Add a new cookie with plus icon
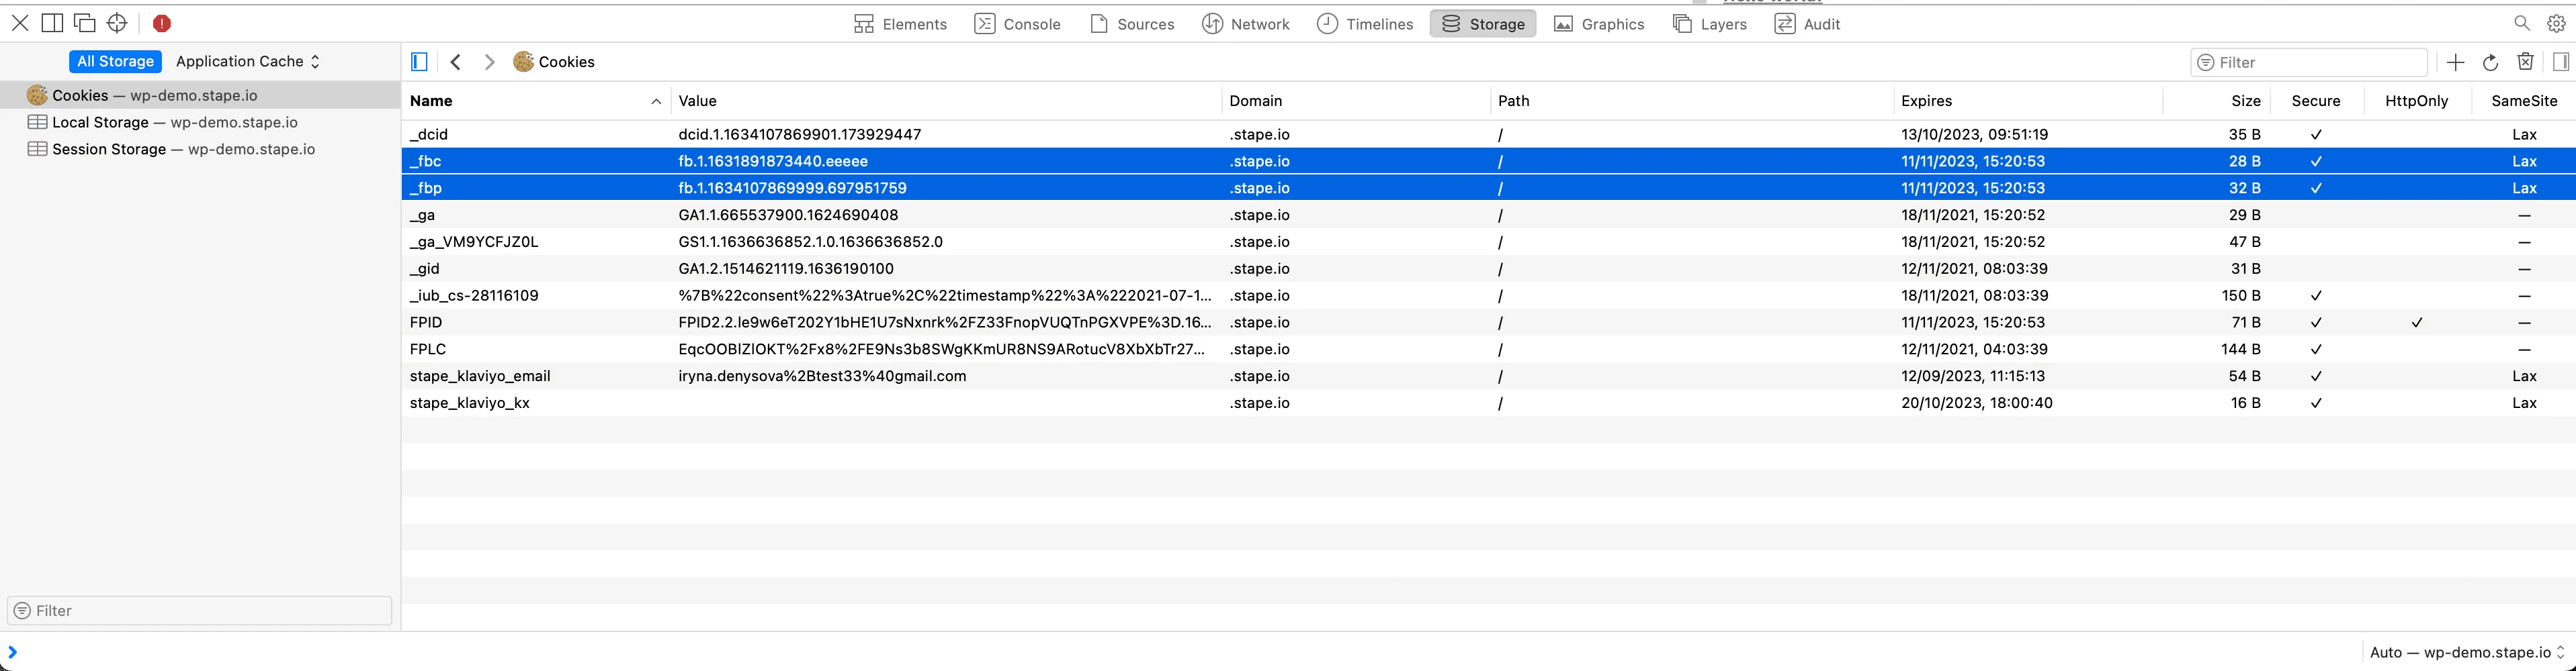 point(2455,62)
